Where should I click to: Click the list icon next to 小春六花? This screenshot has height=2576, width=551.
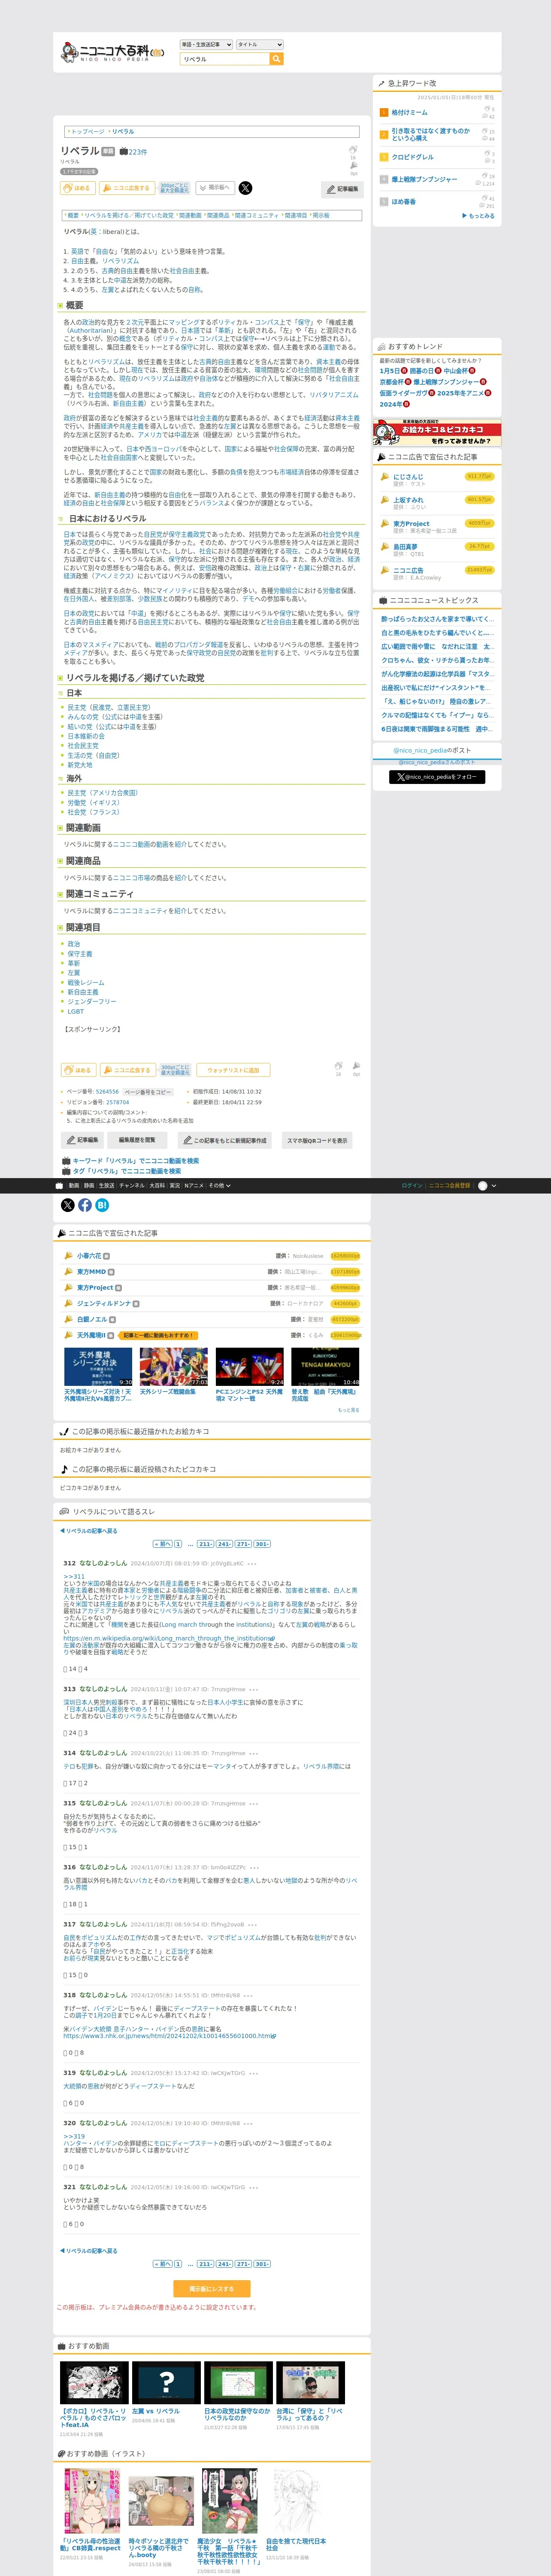click(x=106, y=1256)
